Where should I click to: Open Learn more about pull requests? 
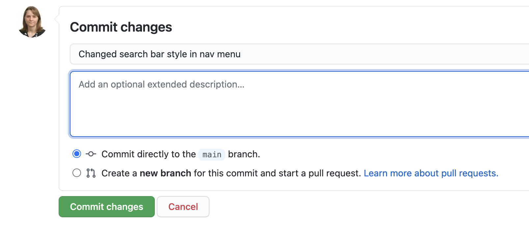(431, 173)
